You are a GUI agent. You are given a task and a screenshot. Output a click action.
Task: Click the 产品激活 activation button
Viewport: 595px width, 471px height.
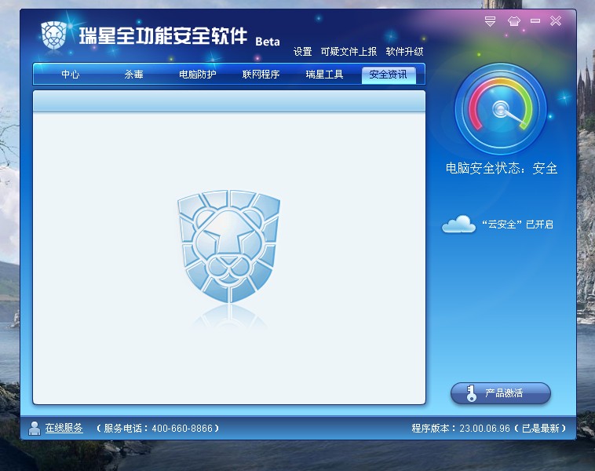(501, 393)
